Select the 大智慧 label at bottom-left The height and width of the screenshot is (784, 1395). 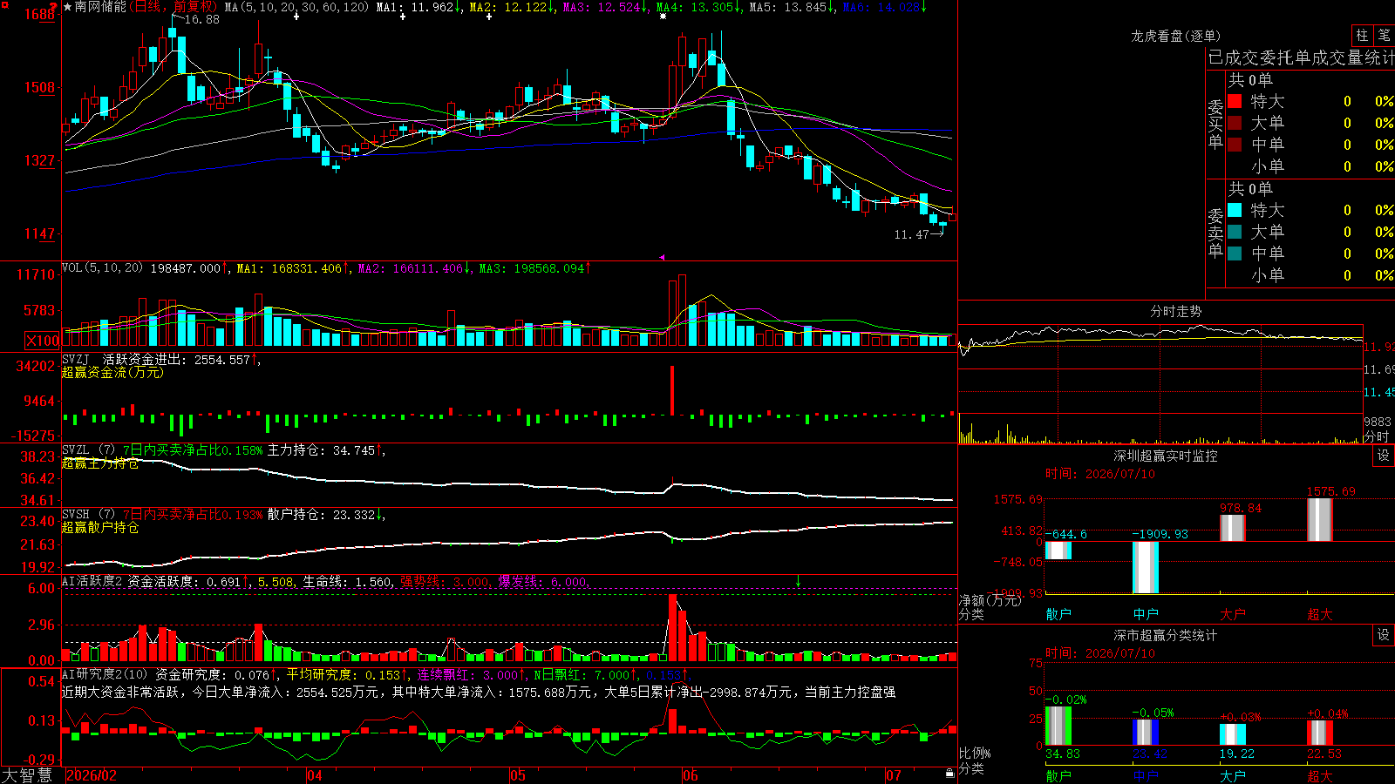(x=27, y=774)
